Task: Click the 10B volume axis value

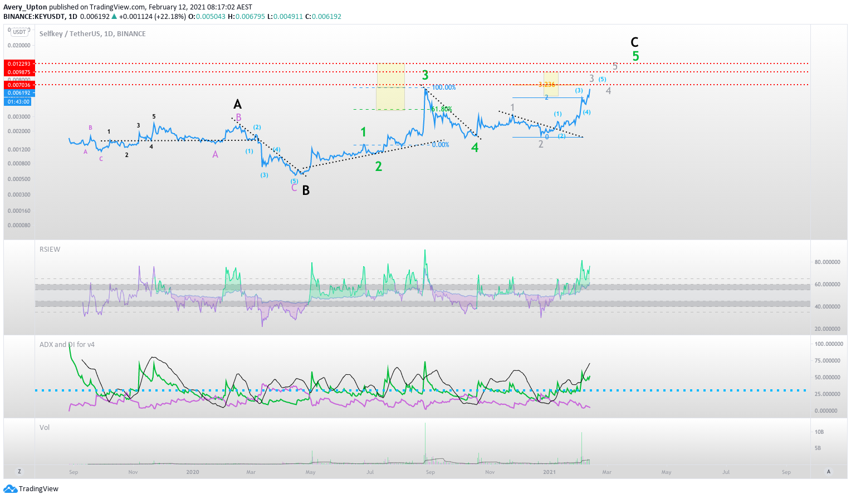Action: (x=819, y=432)
